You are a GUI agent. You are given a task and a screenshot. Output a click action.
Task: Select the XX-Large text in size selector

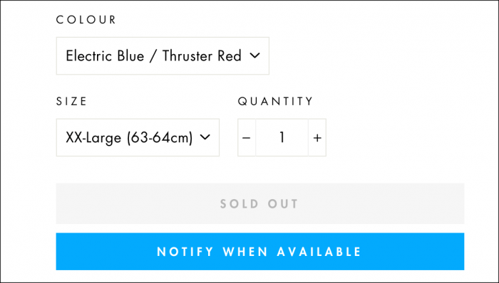[93, 138]
